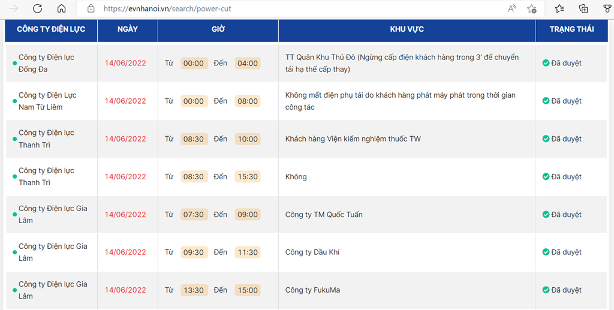Click the browser forward arrow
The height and width of the screenshot is (310, 614).
pos(13,8)
